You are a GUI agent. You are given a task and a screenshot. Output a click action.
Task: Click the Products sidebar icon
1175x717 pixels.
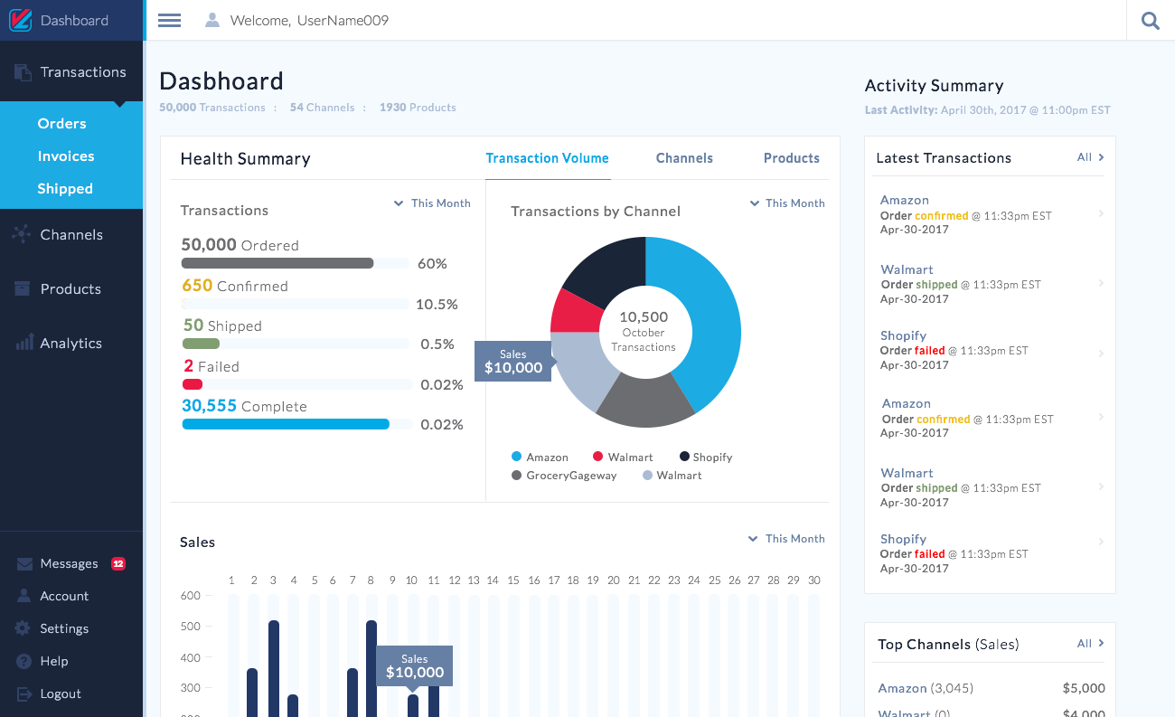pos(22,288)
